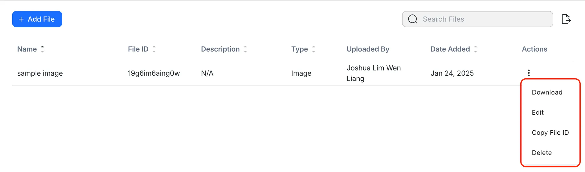Click the three-dot actions icon for sample image

[x=529, y=73]
